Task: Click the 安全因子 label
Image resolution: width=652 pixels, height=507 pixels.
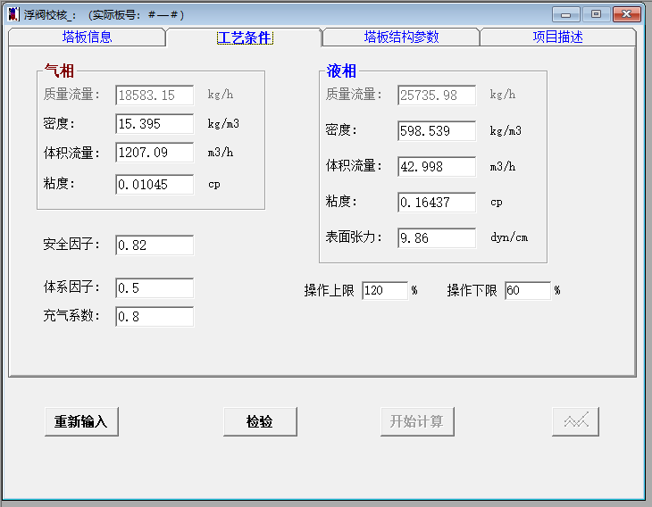Action: [x=71, y=245]
